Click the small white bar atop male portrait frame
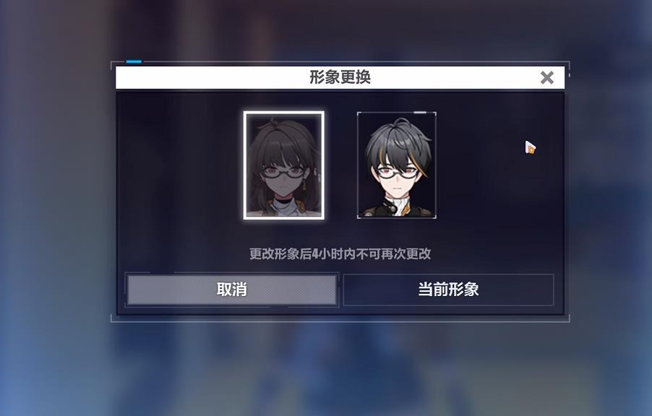Viewport: 652px width, 416px height. point(420,112)
